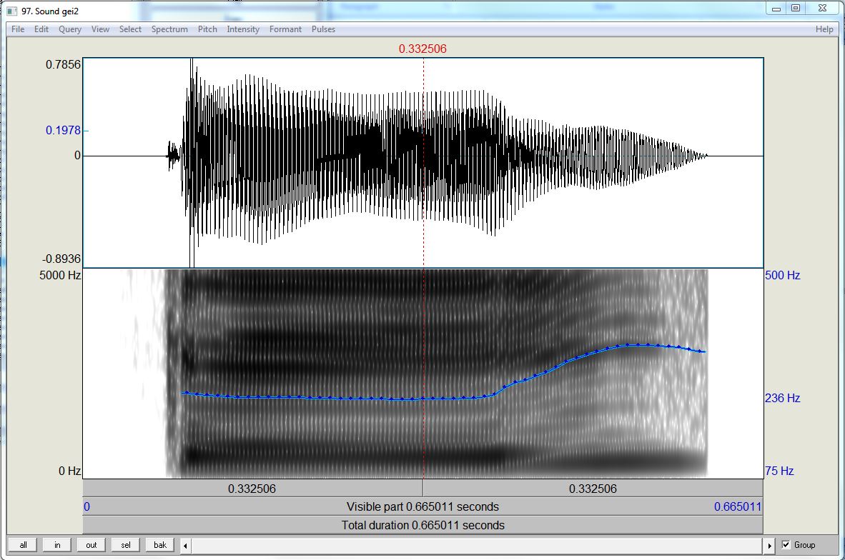
Task: Click the 236 Hz pitch value label
Action: [783, 398]
